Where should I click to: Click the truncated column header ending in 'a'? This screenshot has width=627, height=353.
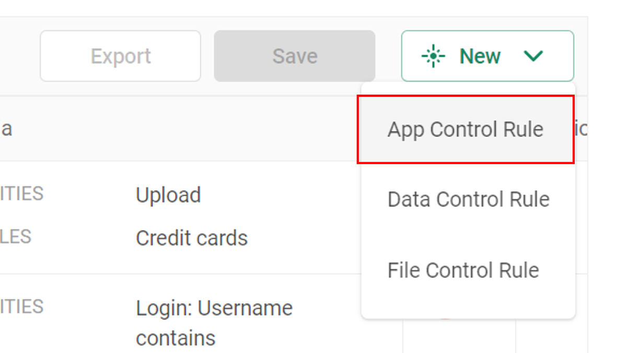(6, 129)
